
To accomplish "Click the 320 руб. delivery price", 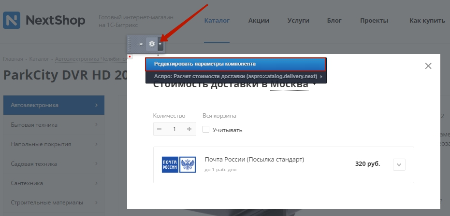I will tap(368, 164).
